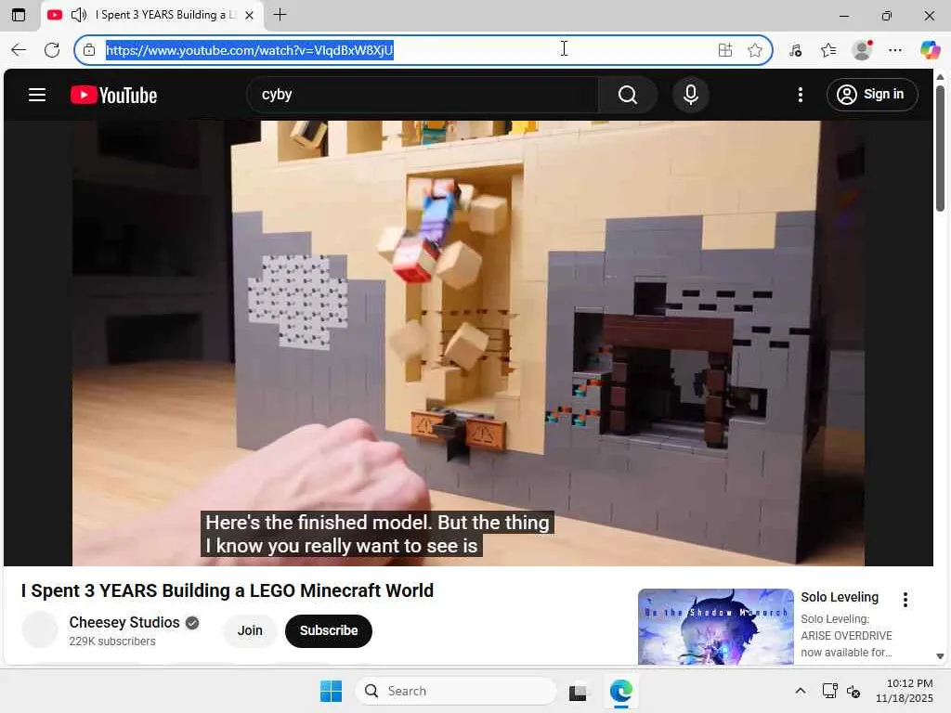Open the clock and date panel

904,691
